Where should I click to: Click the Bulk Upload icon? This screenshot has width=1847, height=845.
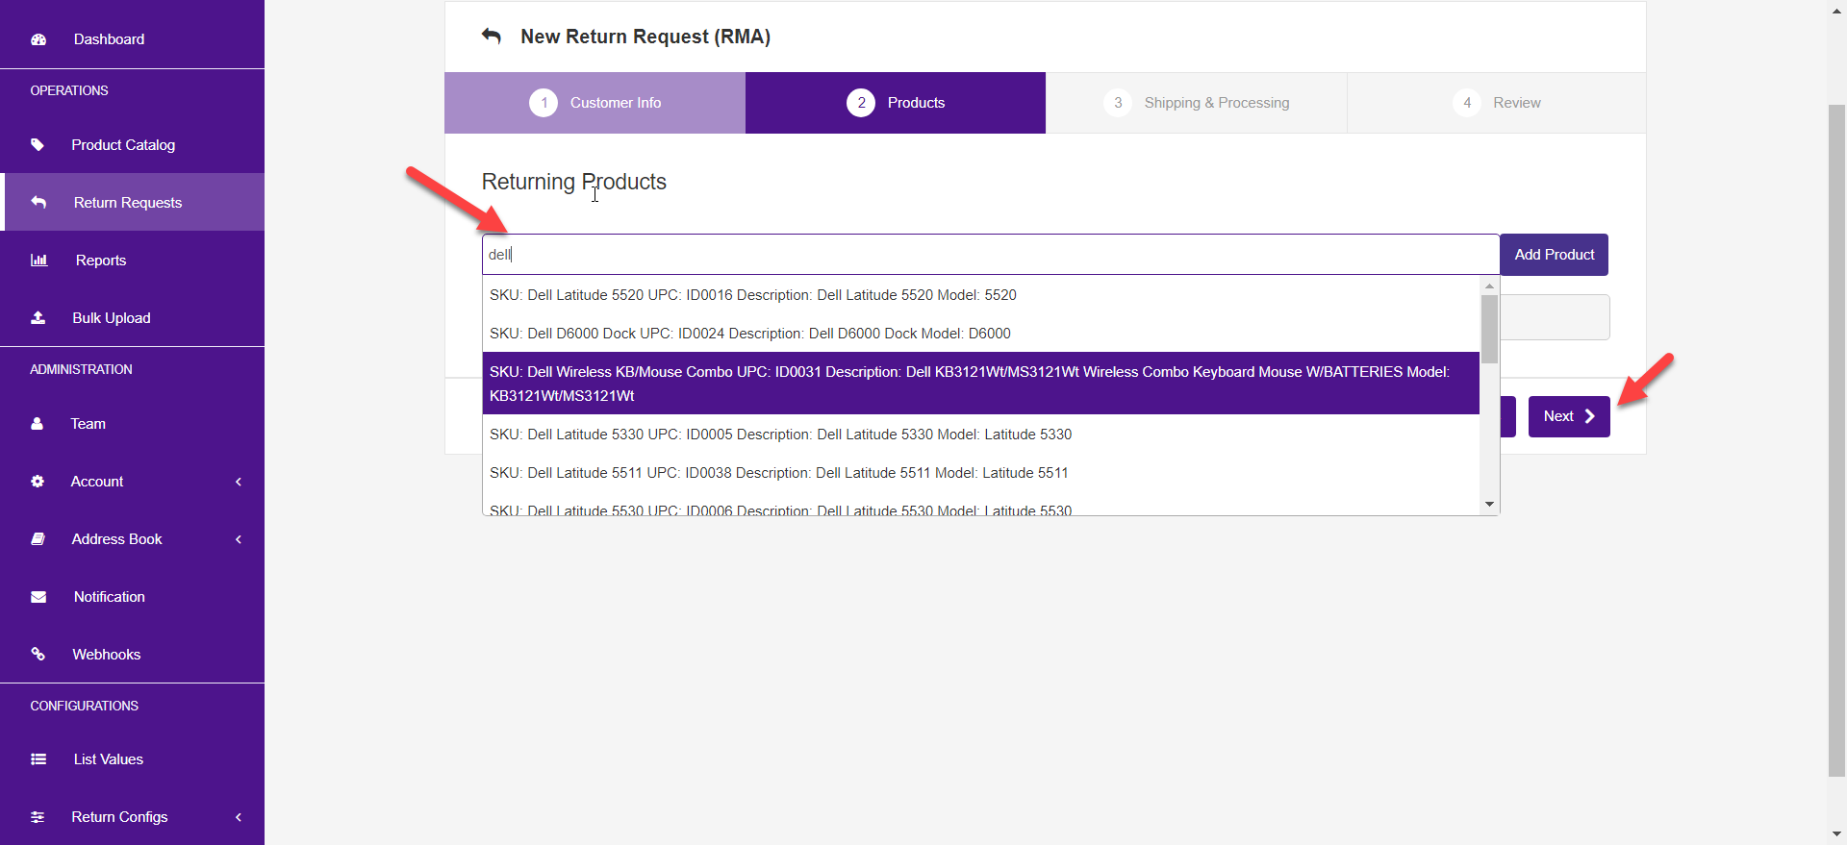[x=38, y=317]
